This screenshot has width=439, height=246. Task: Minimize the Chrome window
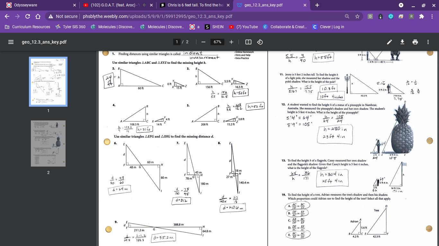[x=413, y=5]
